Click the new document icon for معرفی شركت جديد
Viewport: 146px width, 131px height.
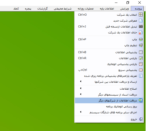[141, 21]
